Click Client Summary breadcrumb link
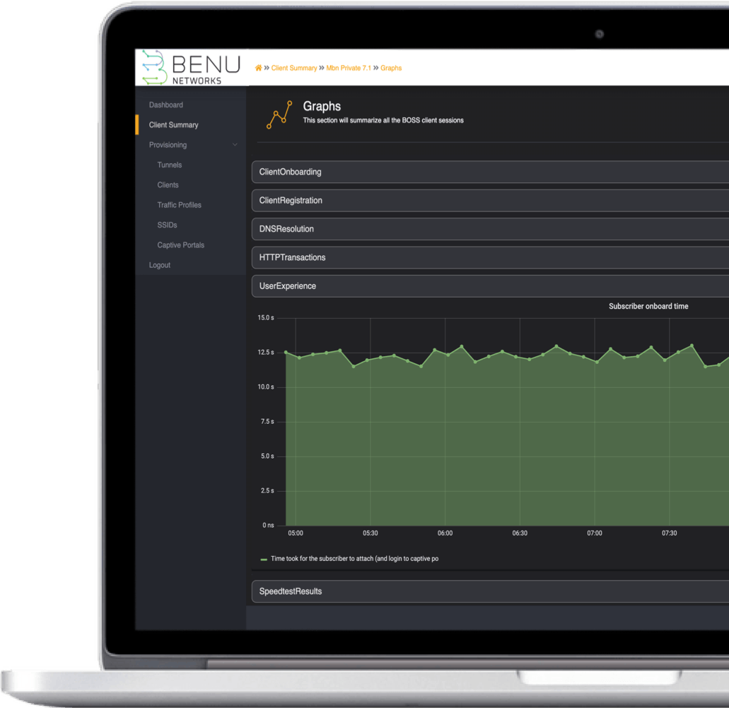 tap(293, 69)
